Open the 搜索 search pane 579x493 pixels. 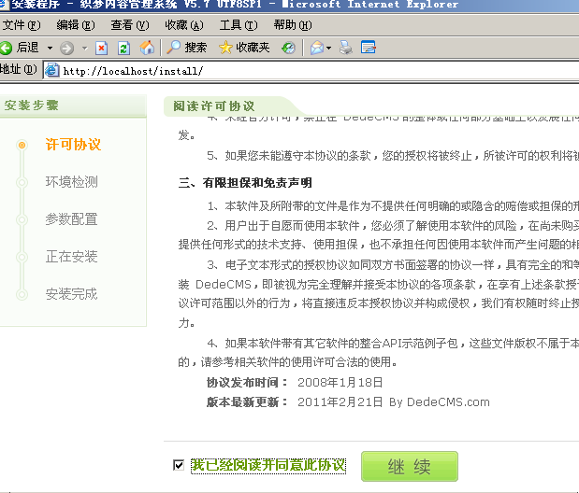point(186,48)
